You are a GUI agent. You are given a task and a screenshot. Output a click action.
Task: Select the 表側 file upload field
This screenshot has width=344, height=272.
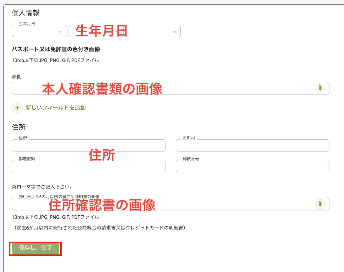point(153,88)
